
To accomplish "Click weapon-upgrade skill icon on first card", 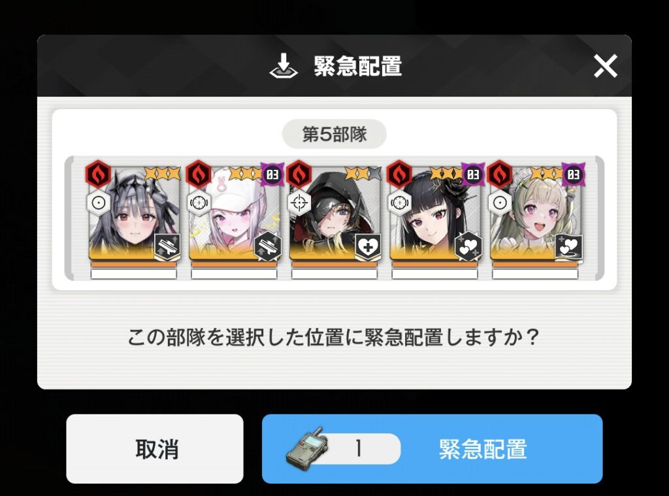I will [x=167, y=247].
